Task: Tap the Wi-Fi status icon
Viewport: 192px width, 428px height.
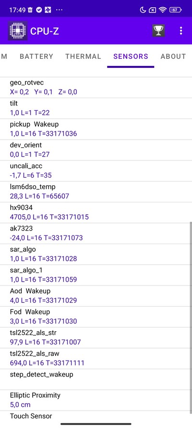Action: point(163,10)
